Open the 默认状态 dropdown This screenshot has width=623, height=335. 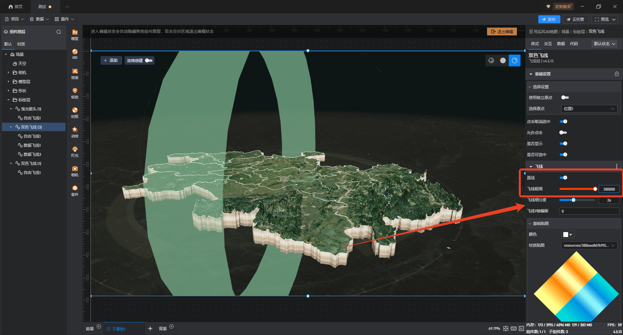click(x=605, y=44)
